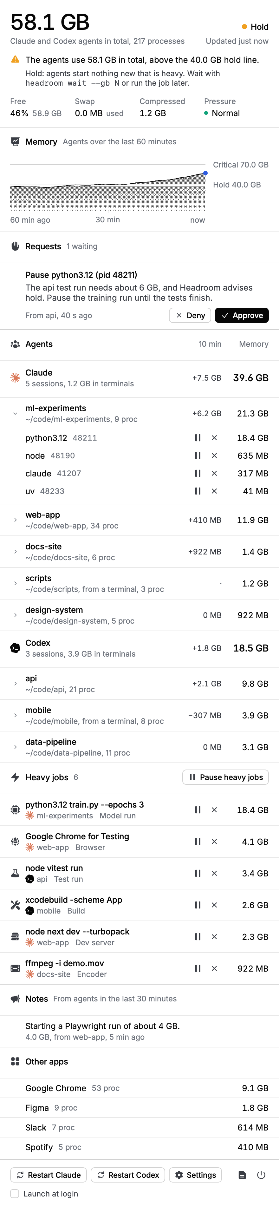Click the Pause heavy jobs button

(x=225, y=777)
